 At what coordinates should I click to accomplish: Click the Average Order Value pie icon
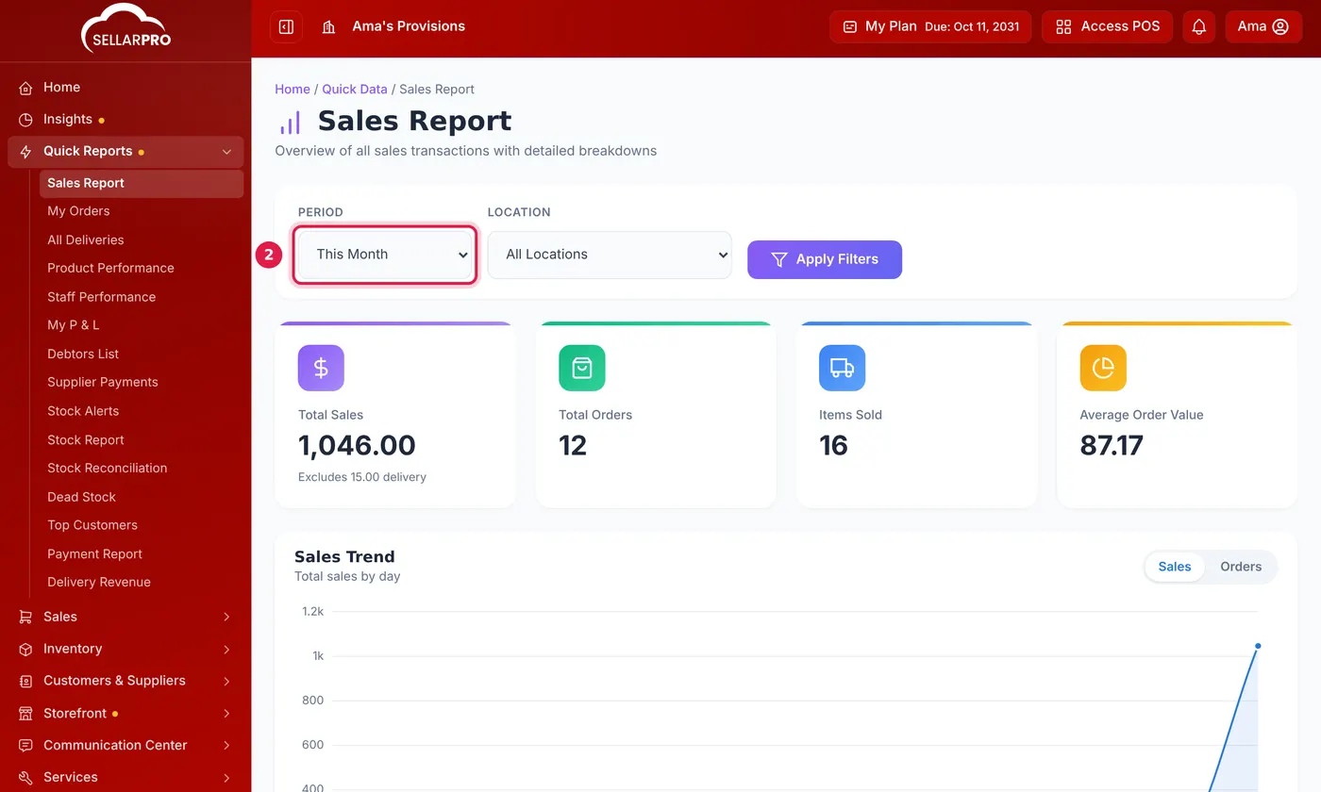coord(1103,368)
